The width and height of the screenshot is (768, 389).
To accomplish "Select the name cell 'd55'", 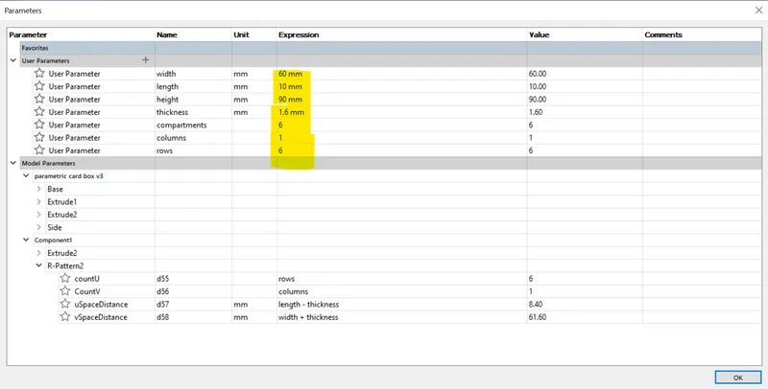I will coord(194,278).
